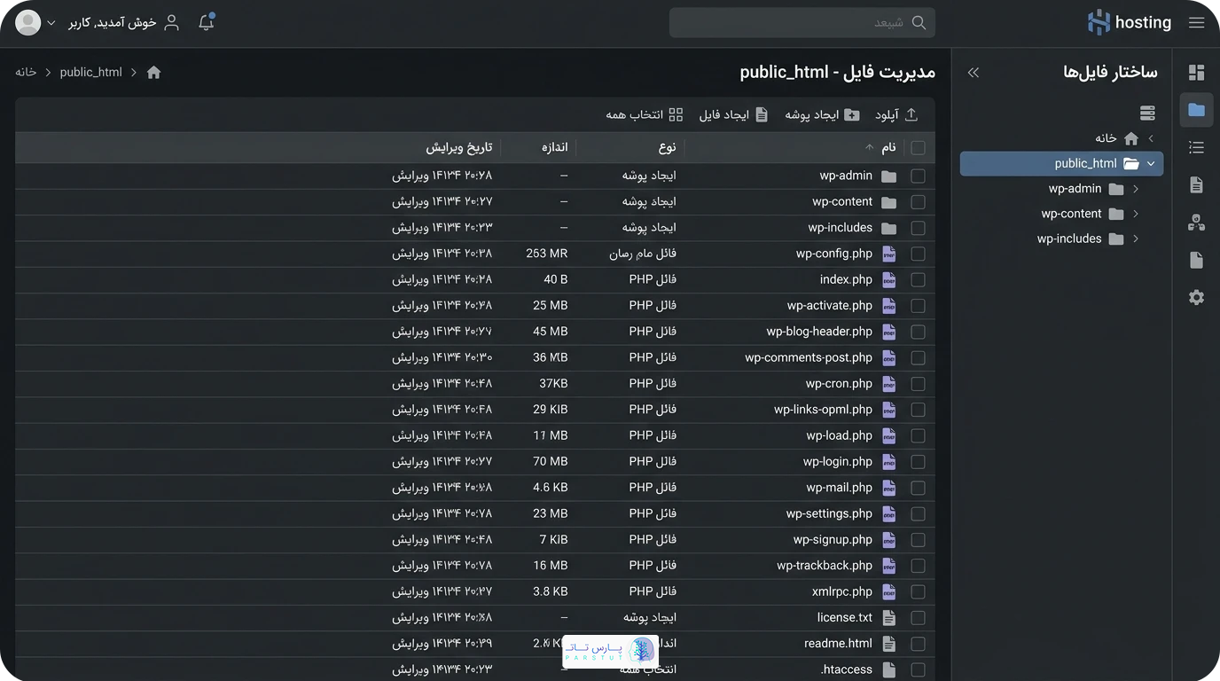This screenshot has width=1220, height=681.
Task: Click the search input field in the top bar
Action: (x=802, y=23)
